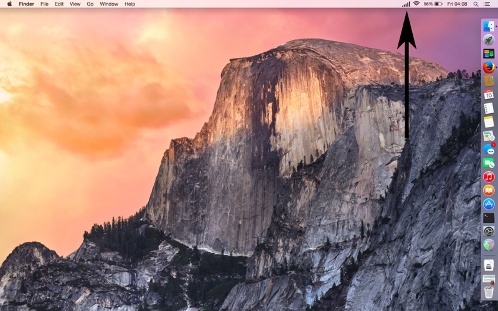Open the yellow Notes app
498x311 pixels.
click(489, 122)
